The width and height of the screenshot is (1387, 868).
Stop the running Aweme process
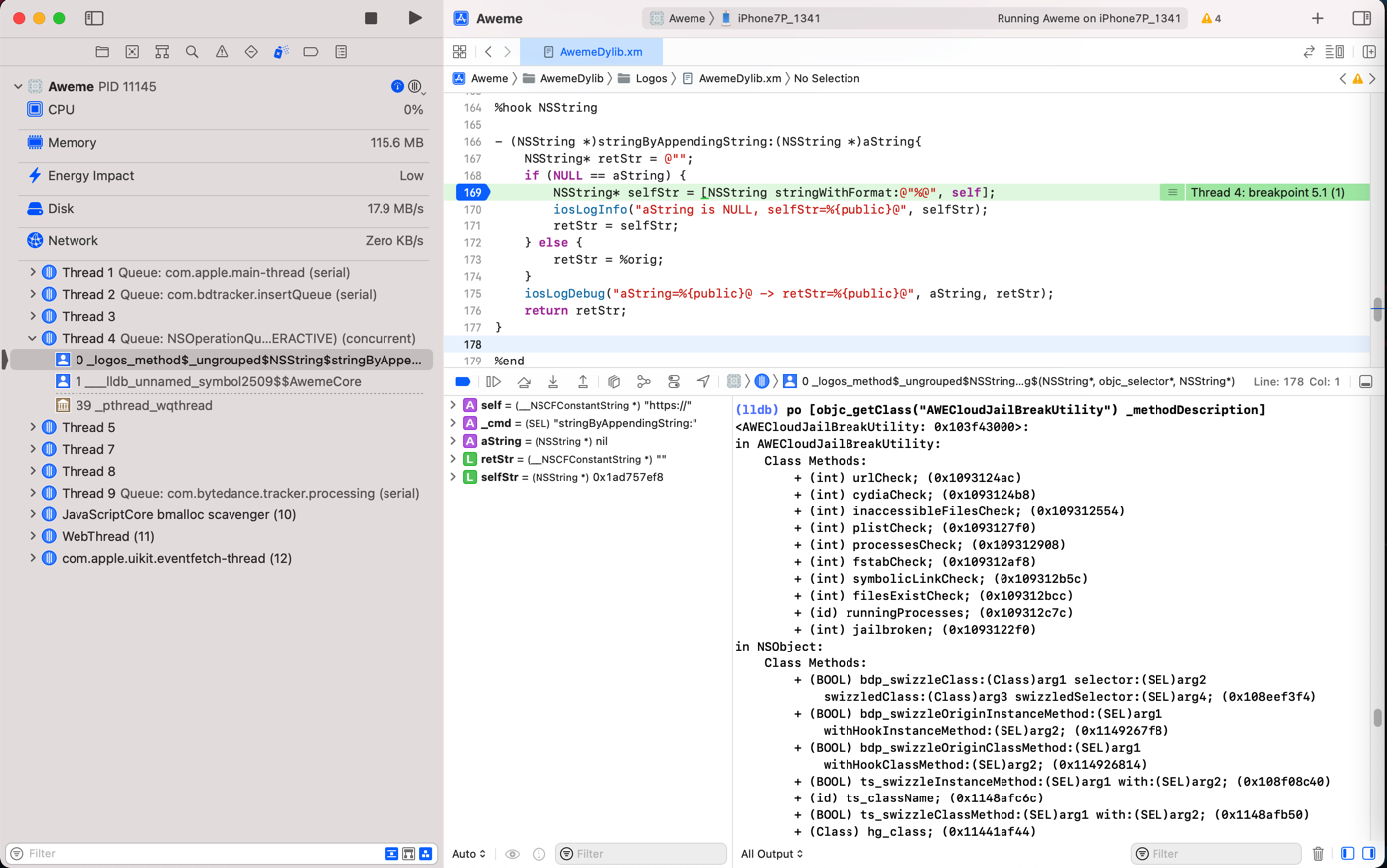point(371,18)
